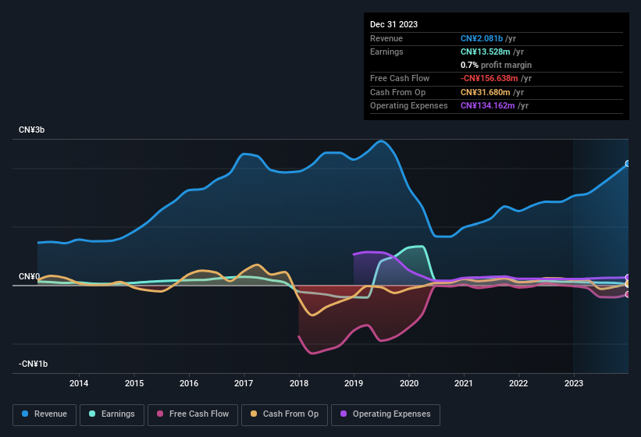Click the -CN¥156.638m free cash flow value
Image resolution: width=641 pixels, height=437 pixels.
click(x=490, y=78)
